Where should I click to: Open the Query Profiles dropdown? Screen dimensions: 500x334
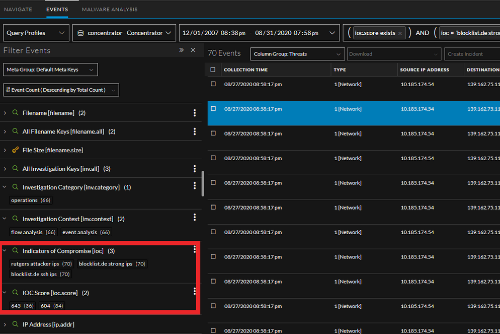tap(36, 33)
